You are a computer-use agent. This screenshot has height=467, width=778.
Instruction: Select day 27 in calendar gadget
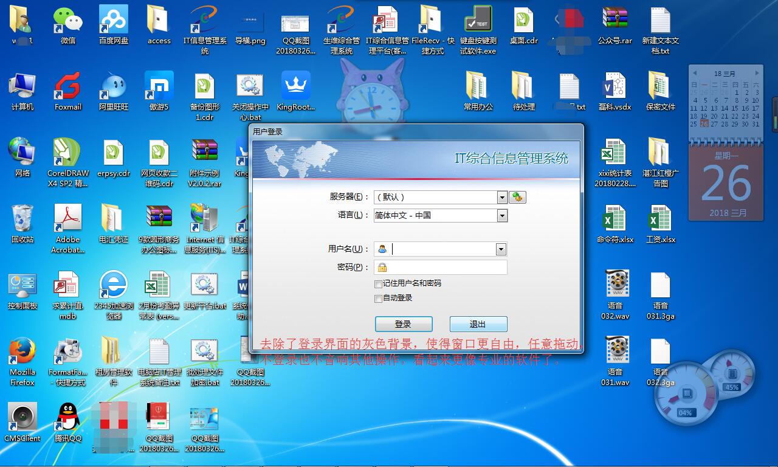click(714, 123)
